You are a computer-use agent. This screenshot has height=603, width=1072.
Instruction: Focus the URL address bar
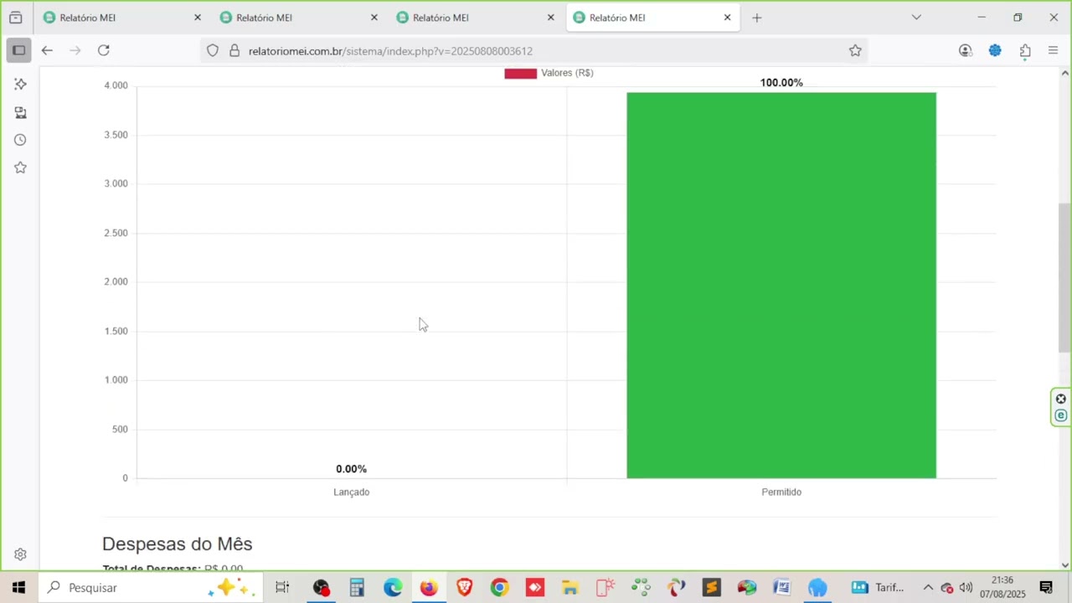pyautogui.click(x=536, y=51)
